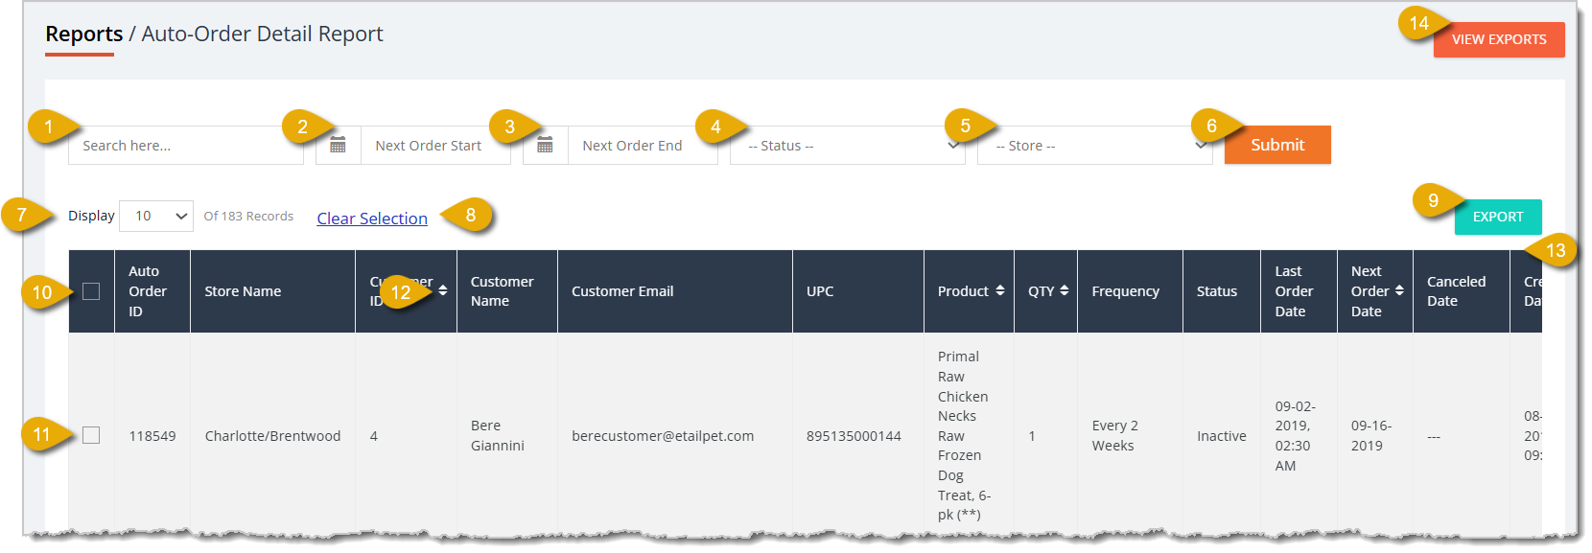This screenshot has height=553, width=1592.
Task: Go to Reports breadcrumb link
Action: click(84, 34)
